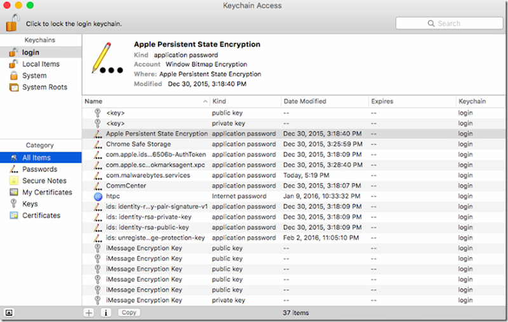Screen dimensions: 508x322
Task: Click the 'Feb 2, 2016, 11:05:10 PM' date
Action: [x=321, y=238]
